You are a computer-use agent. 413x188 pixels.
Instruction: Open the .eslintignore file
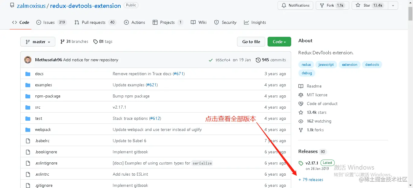[46, 163]
